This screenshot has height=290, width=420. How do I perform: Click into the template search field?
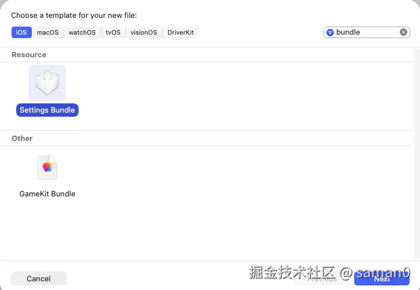(366, 32)
